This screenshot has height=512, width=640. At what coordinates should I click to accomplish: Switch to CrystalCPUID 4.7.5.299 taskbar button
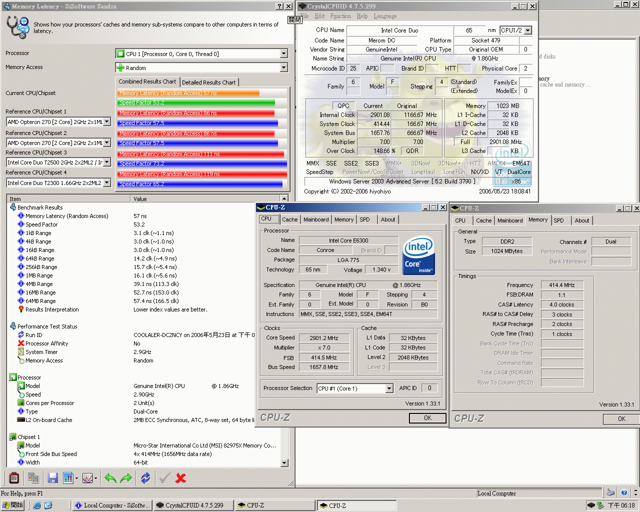(x=193, y=505)
